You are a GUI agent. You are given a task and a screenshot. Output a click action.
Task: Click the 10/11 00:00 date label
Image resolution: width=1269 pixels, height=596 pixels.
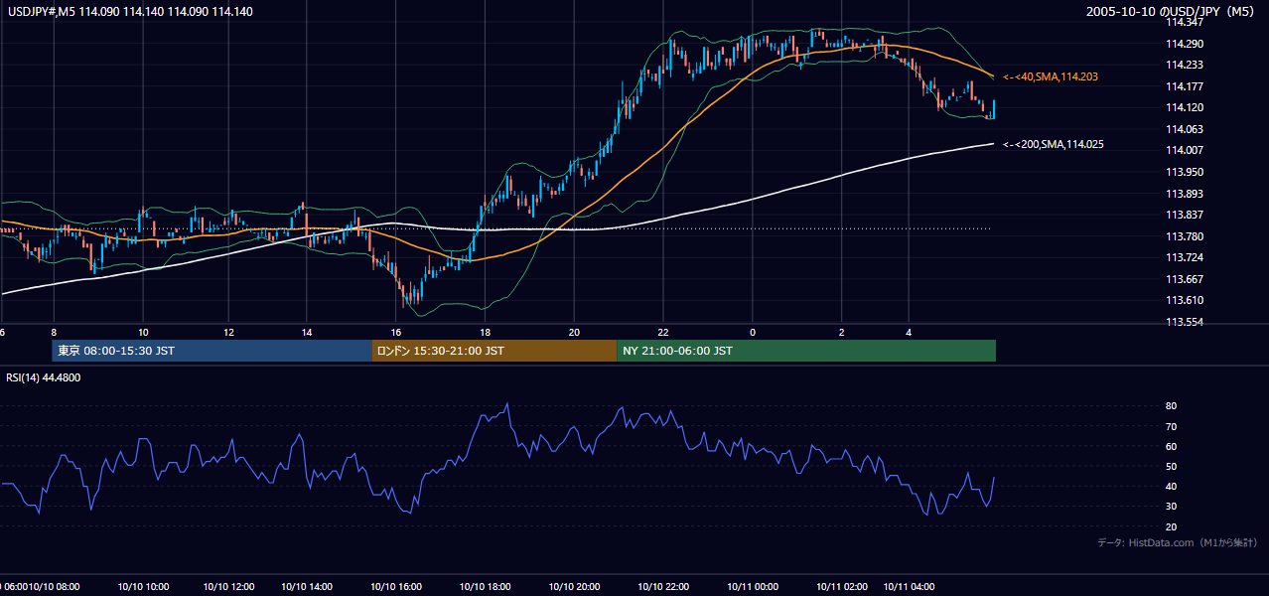pyautogui.click(x=754, y=587)
